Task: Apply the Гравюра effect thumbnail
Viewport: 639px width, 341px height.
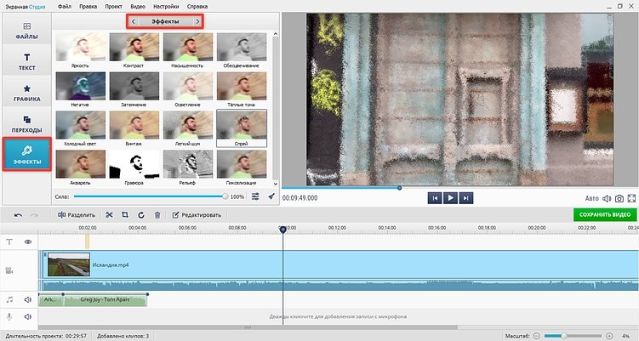Action: pos(134,164)
